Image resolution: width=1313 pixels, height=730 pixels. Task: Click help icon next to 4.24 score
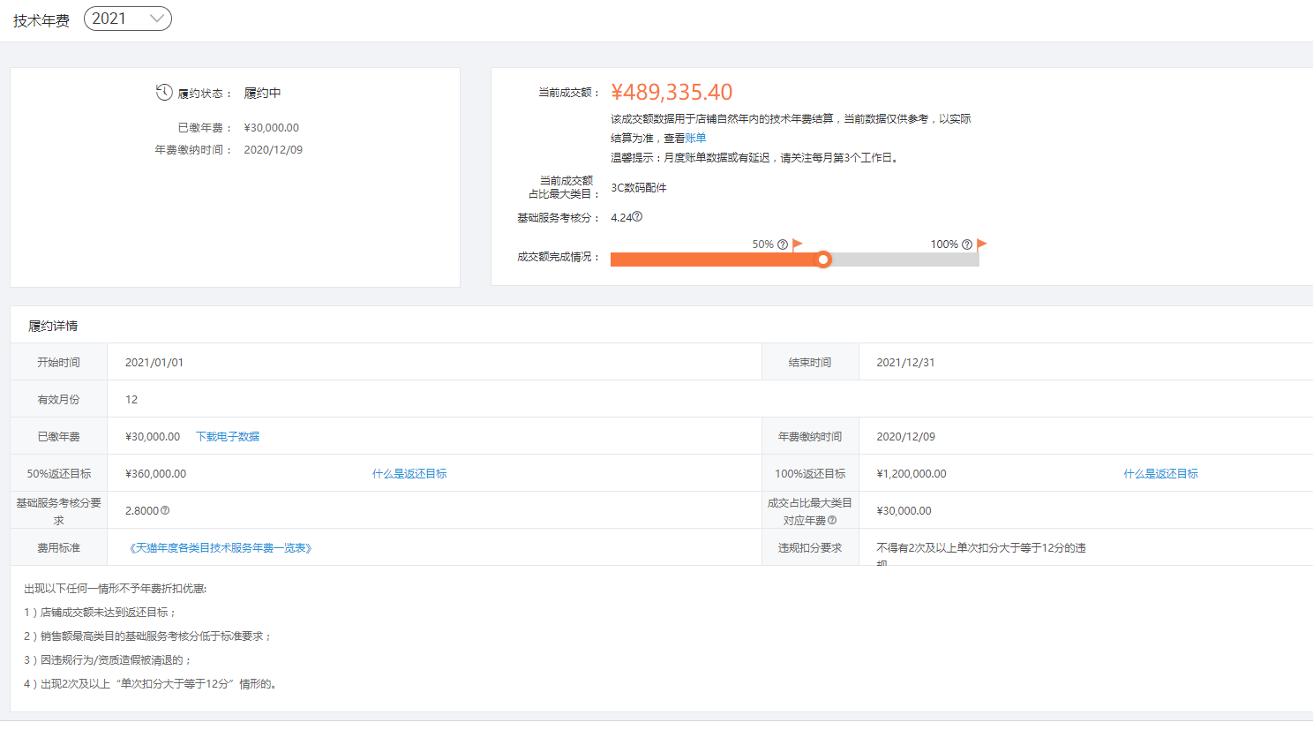tap(637, 216)
